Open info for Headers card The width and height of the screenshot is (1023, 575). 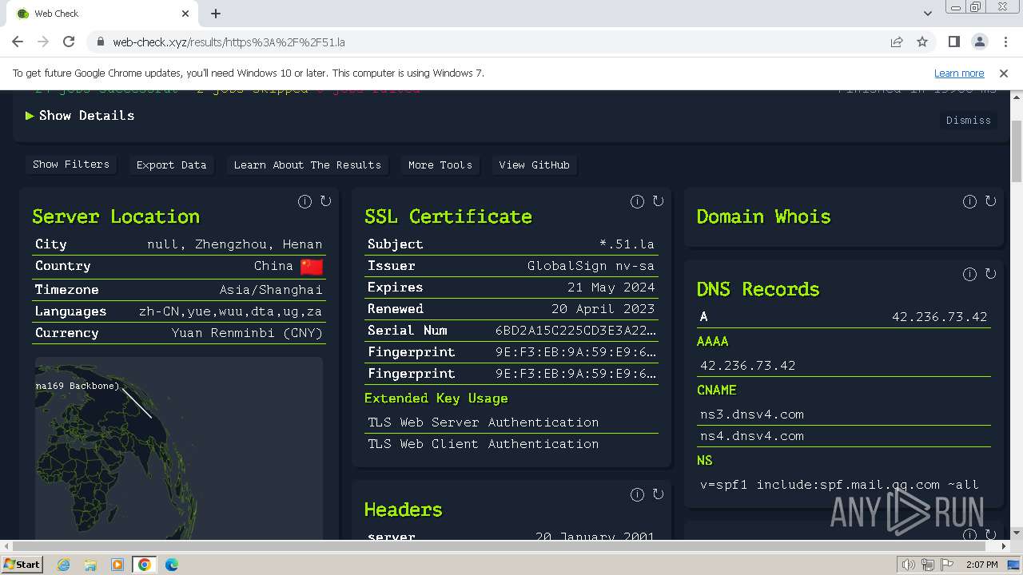[x=637, y=495]
